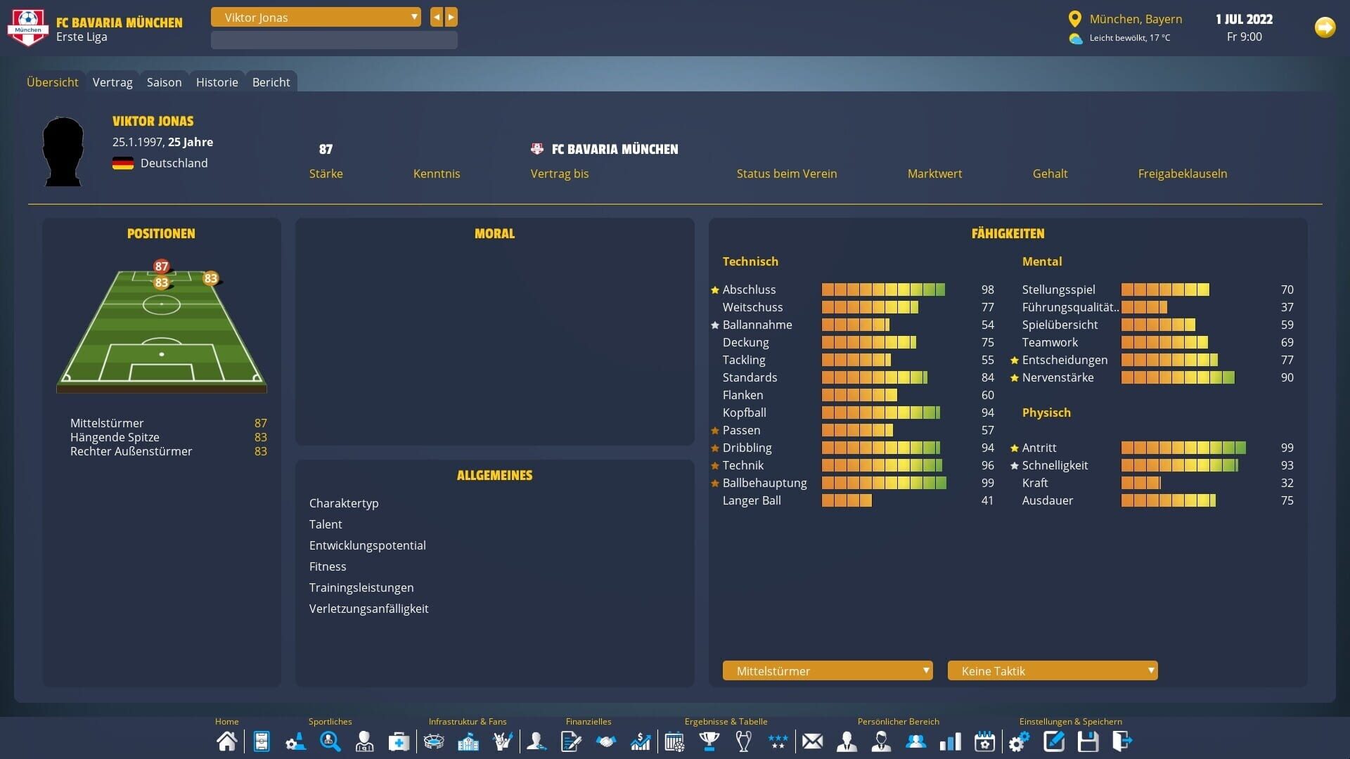Viewport: 1350px width, 759px height.
Task: Click the handshake sponsors icon
Action: (606, 741)
